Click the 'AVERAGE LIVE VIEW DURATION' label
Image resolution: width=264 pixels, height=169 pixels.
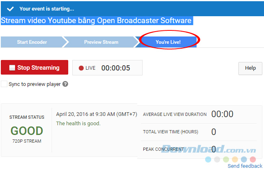(175, 114)
